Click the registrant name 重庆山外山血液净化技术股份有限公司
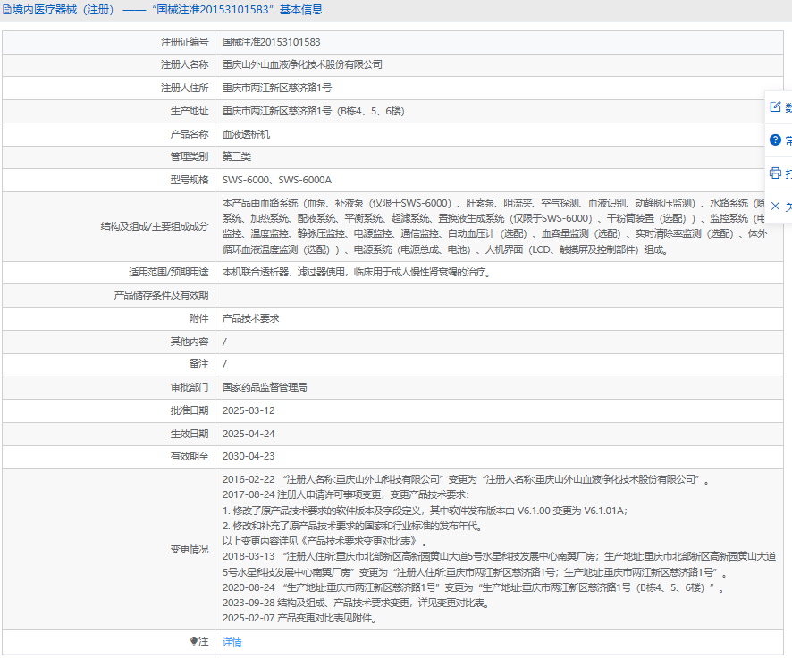The image size is (792, 659). [x=302, y=64]
